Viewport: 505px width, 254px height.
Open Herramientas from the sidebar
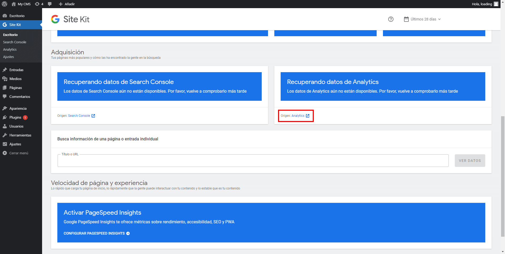click(21, 135)
